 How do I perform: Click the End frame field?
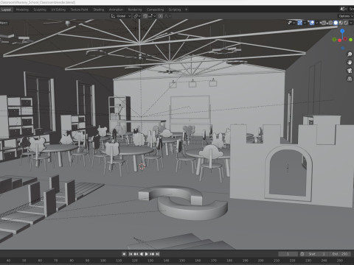coord(340,254)
